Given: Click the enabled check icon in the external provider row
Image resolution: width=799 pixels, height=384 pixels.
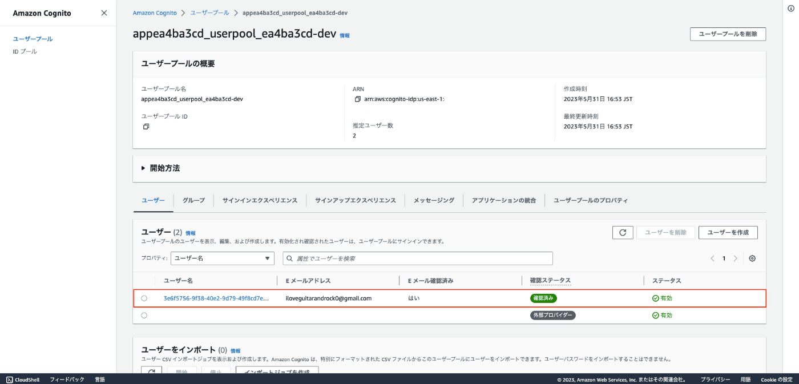Looking at the screenshot, I should (656, 315).
